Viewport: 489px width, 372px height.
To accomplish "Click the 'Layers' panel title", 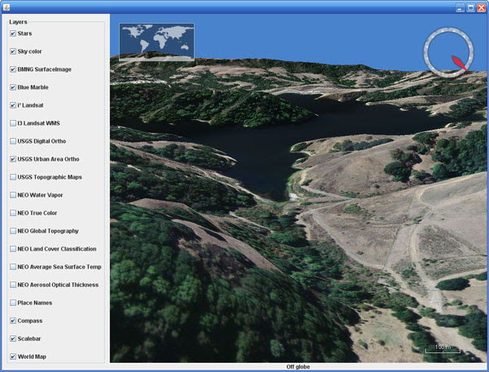I will (x=18, y=22).
